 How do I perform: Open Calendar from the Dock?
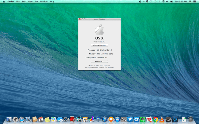point(40,119)
